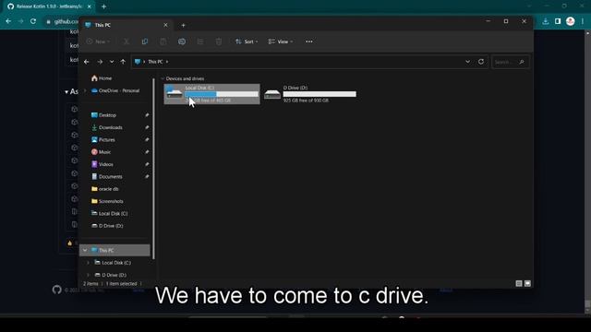Click the browser profile avatar
The image size is (591, 332).
[x=571, y=21]
